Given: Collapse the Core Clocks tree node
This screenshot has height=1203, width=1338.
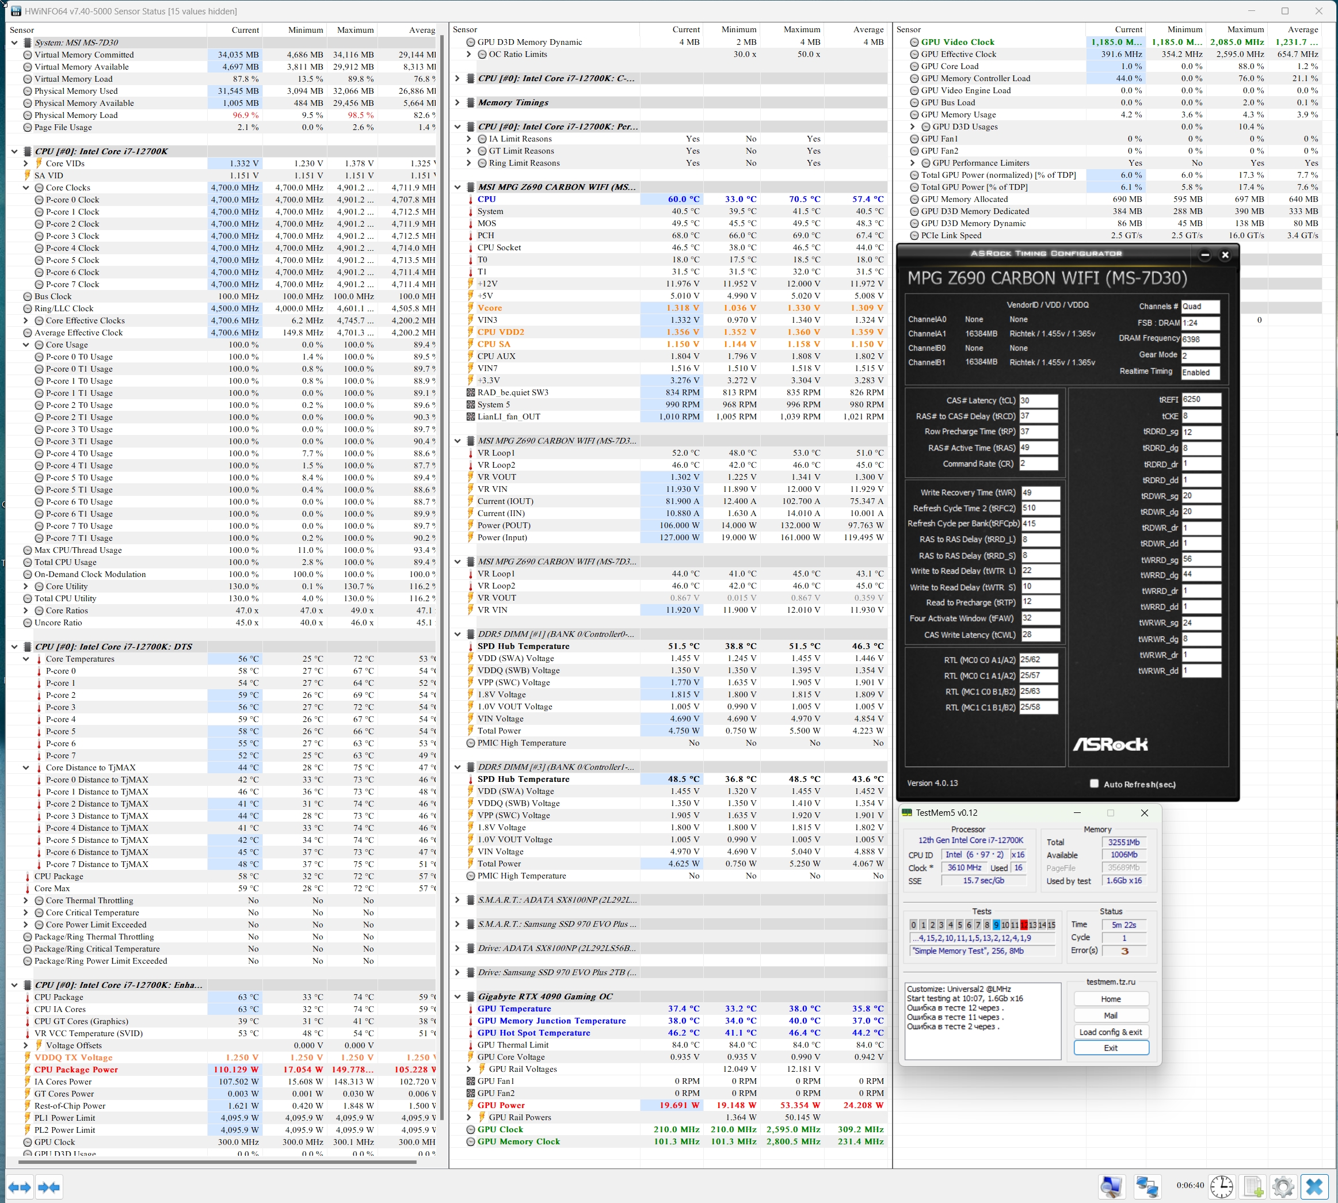Looking at the screenshot, I should (x=26, y=188).
